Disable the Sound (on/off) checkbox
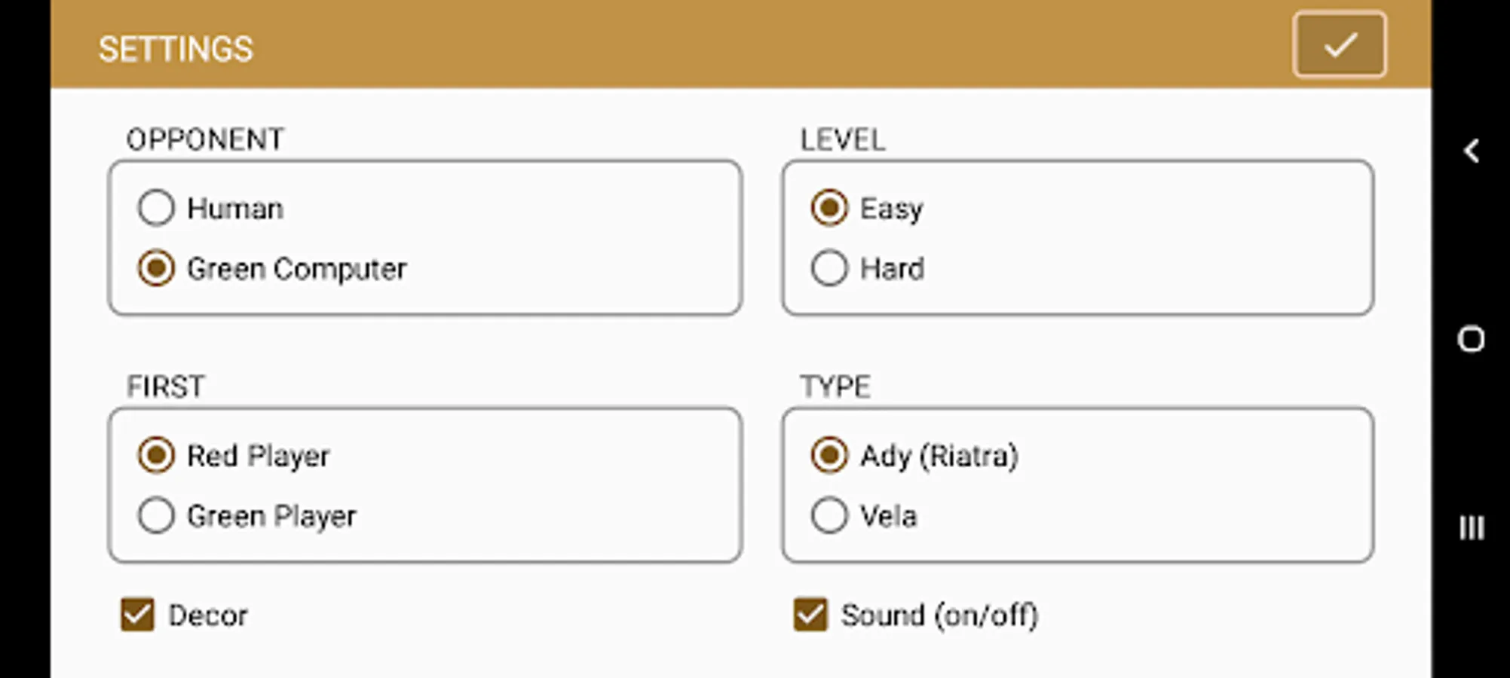 coord(811,615)
